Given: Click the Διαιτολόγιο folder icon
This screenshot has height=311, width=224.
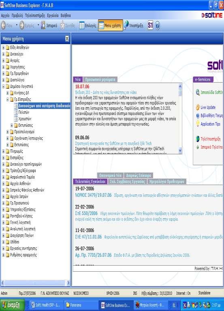Looking at the screenshot, I should [8, 80].
